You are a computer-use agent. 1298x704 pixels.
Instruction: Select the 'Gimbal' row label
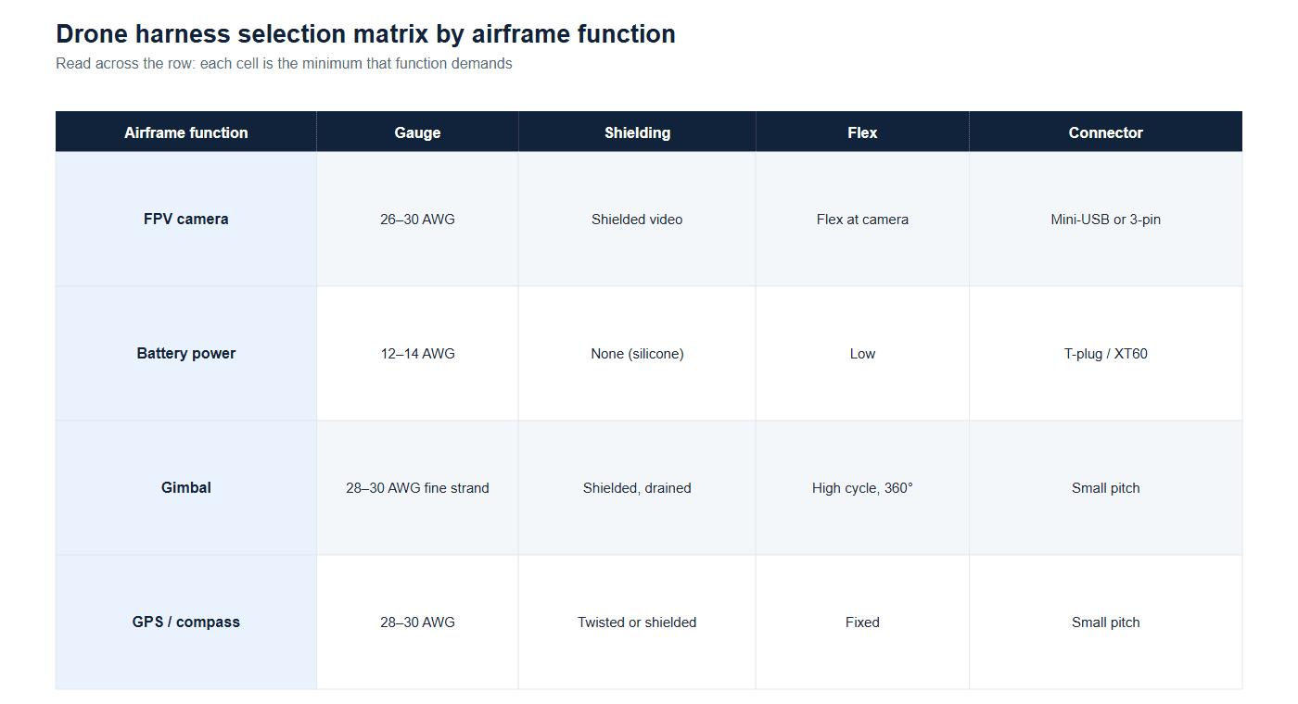(186, 488)
